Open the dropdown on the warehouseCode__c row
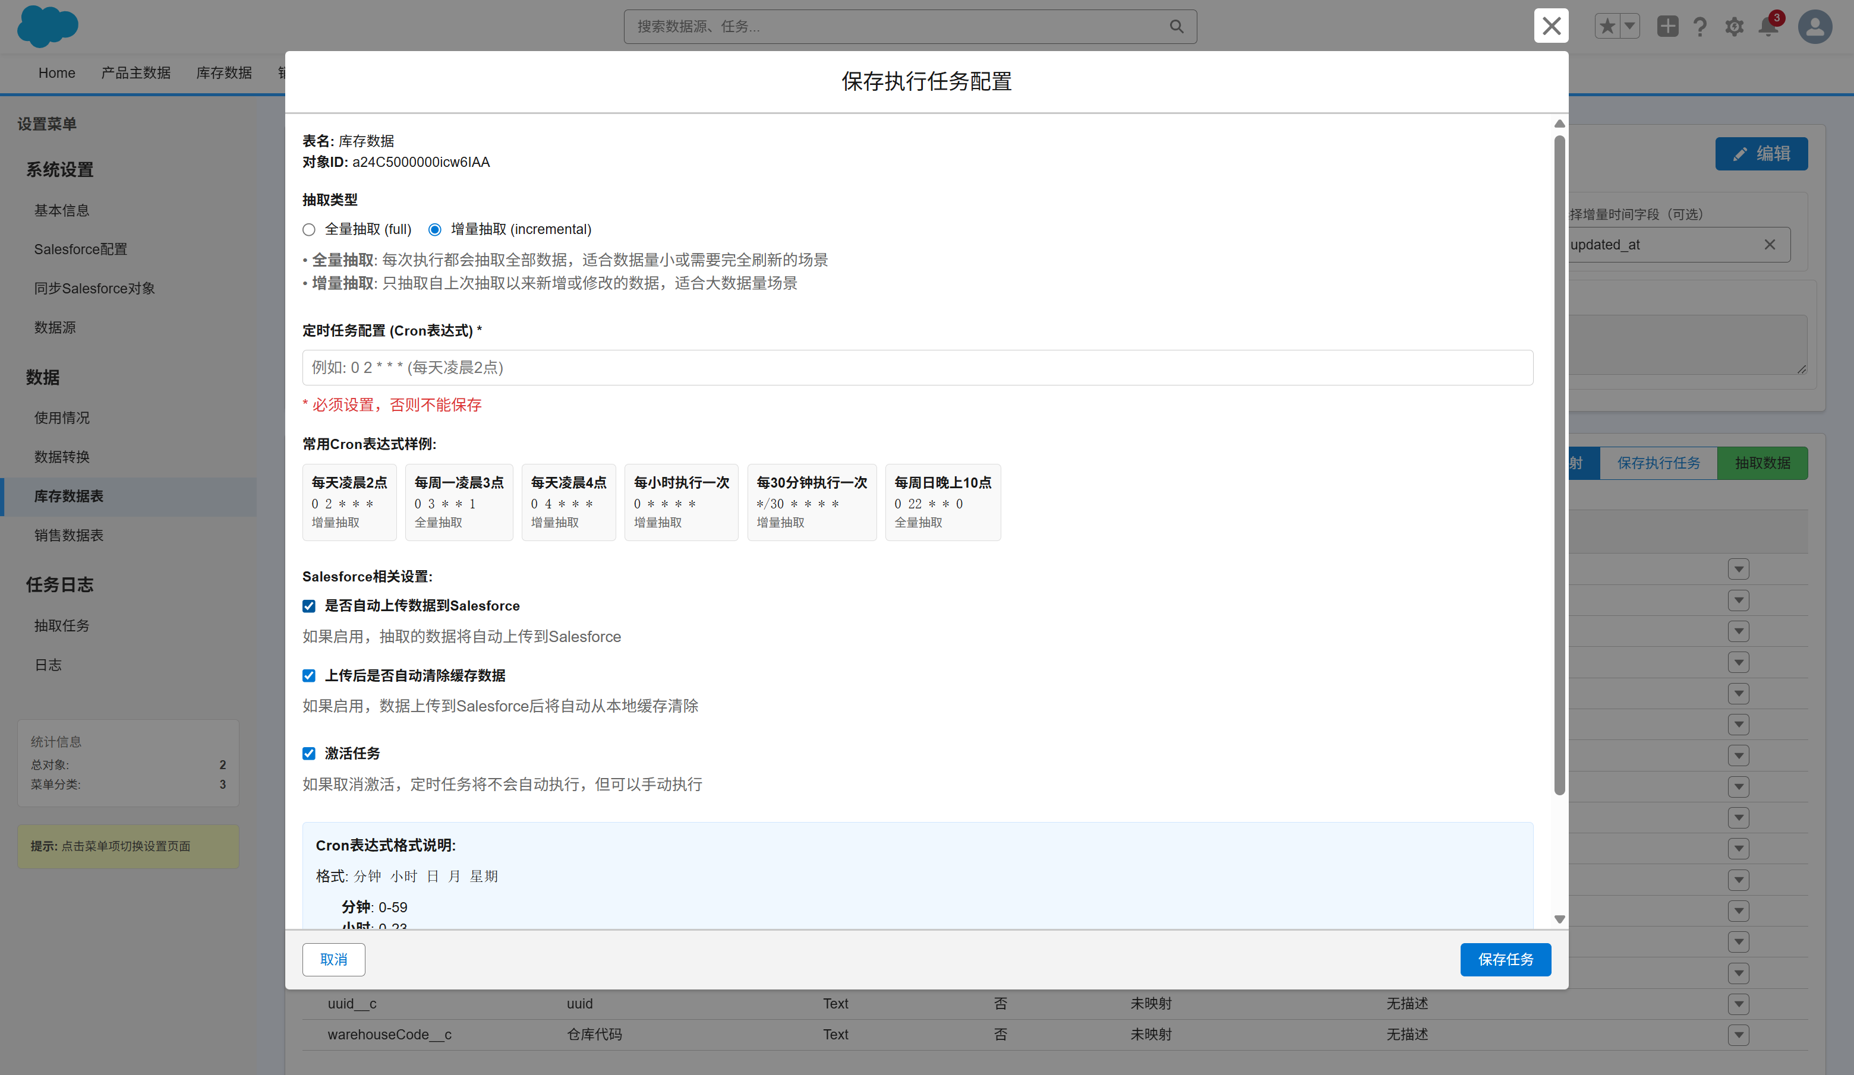 [1739, 1035]
